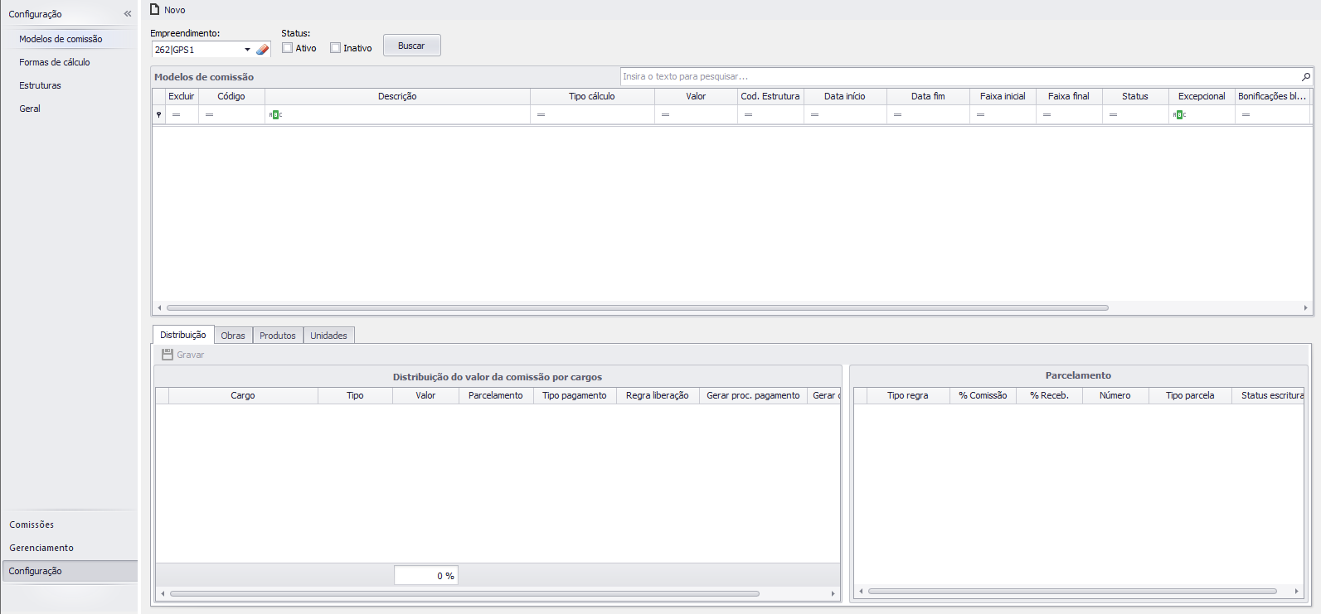Sort by the Código column header
Screen dimensions: 1321x614
pos(231,96)
